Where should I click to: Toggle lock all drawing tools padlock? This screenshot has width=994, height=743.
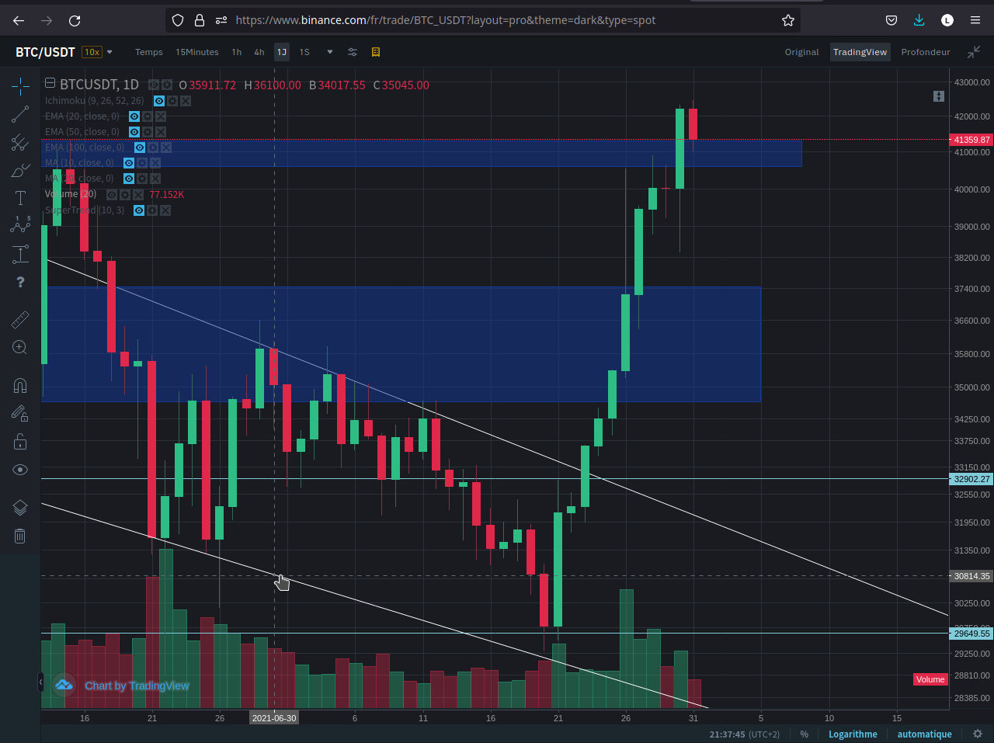(20, 442)
